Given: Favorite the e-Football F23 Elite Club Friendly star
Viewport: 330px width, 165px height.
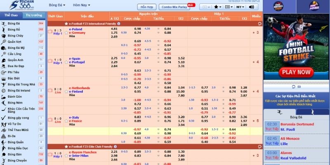Looking at the screenshot, I should click(x=66, y=147).
